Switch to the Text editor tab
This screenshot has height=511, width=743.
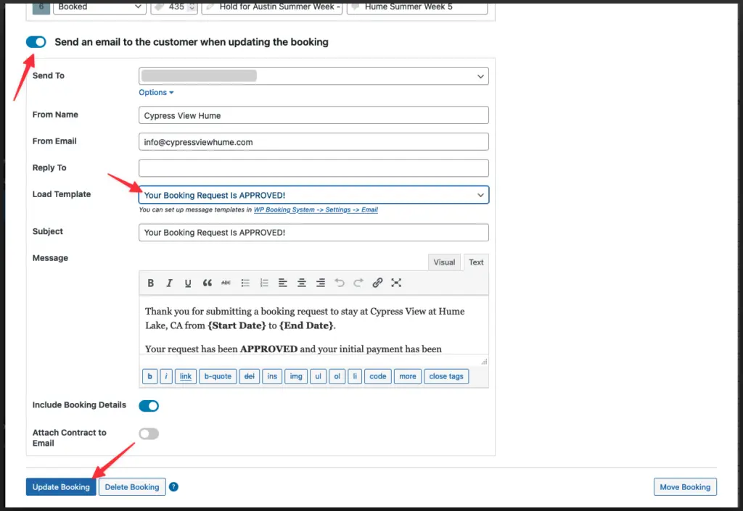[476, 262]
